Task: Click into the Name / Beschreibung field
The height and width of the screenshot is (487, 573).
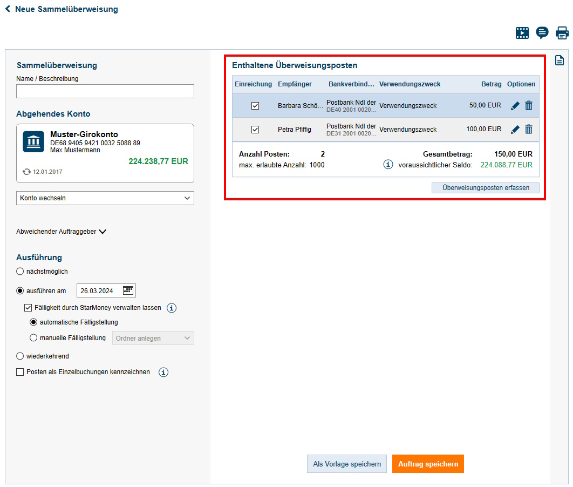Action: [105, 91]
